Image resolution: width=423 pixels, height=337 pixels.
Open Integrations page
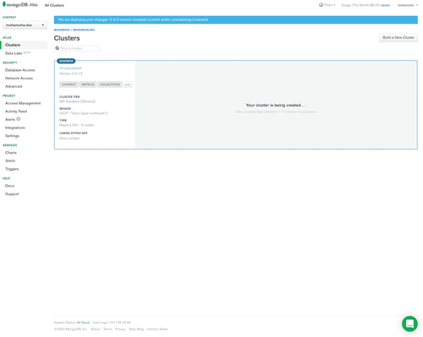point(15,128)
